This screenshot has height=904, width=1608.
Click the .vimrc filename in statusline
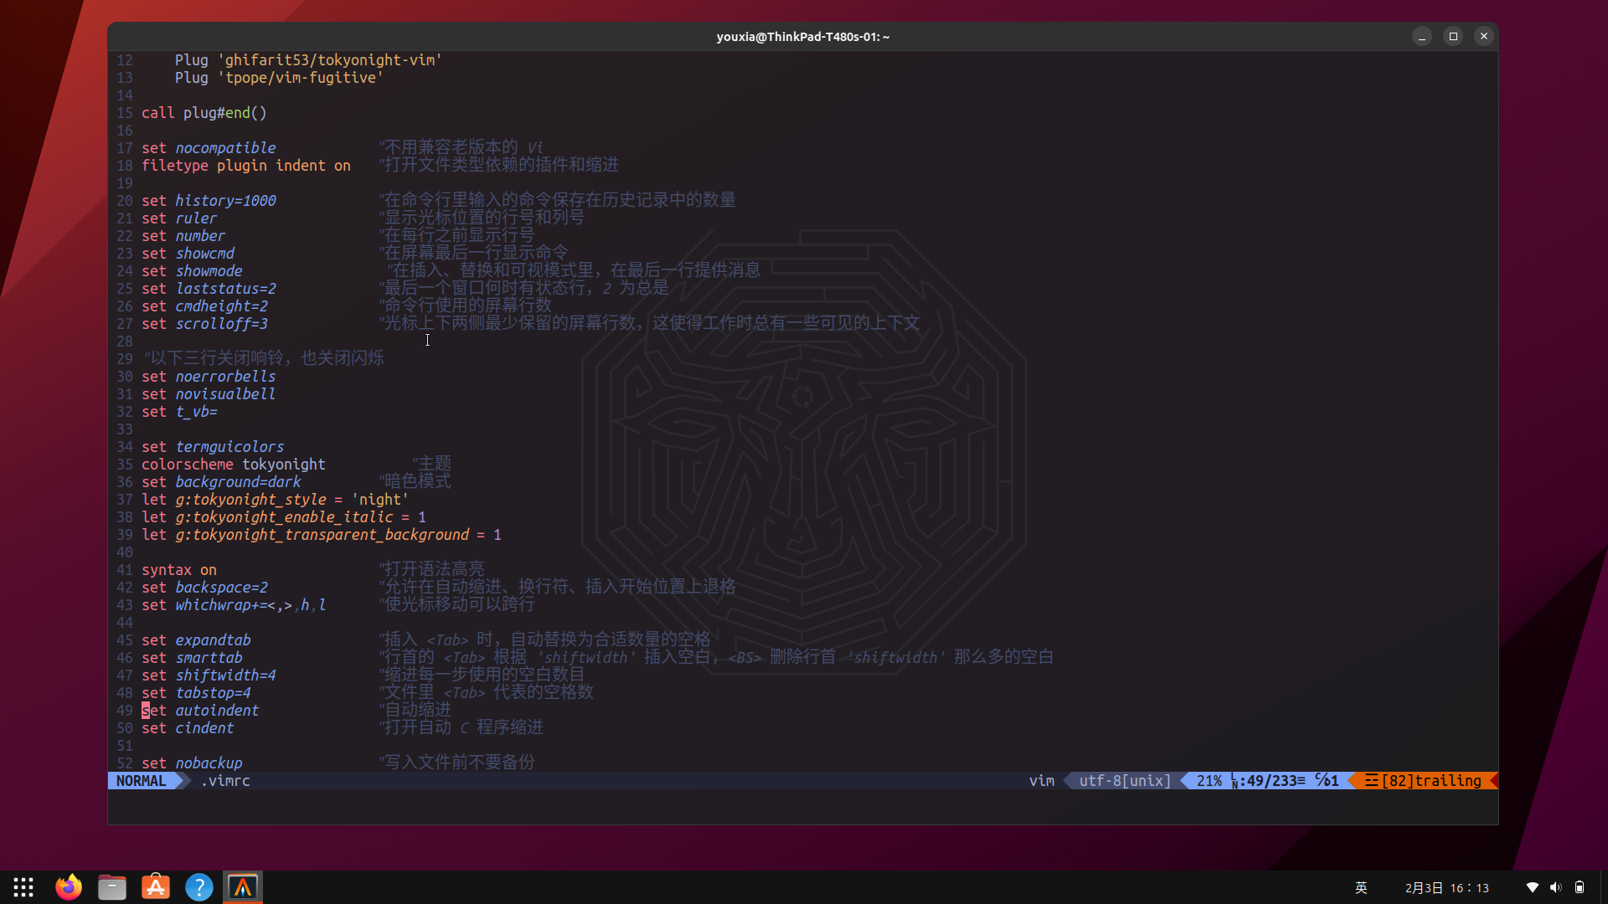(x=225, y=781)
